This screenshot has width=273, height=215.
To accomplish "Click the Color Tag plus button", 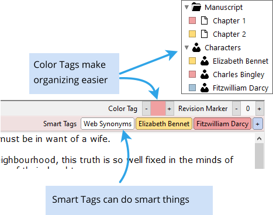I will point(170,109).
